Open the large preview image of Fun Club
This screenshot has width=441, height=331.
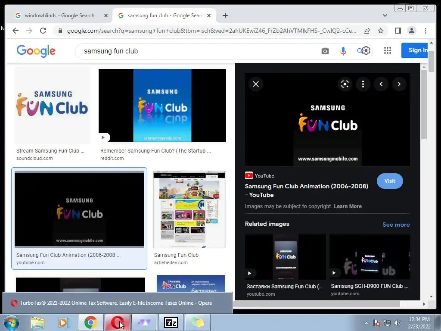point(327,120)
